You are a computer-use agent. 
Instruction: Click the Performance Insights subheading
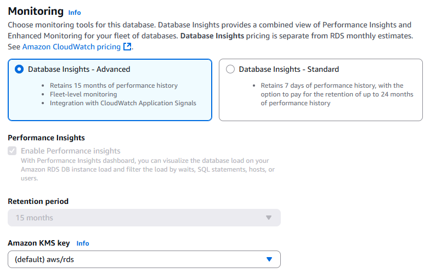[x=46, y=138]
